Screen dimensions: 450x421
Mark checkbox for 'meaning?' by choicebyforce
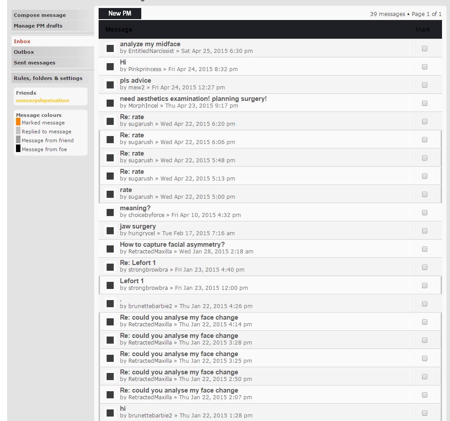coord(425,213)
